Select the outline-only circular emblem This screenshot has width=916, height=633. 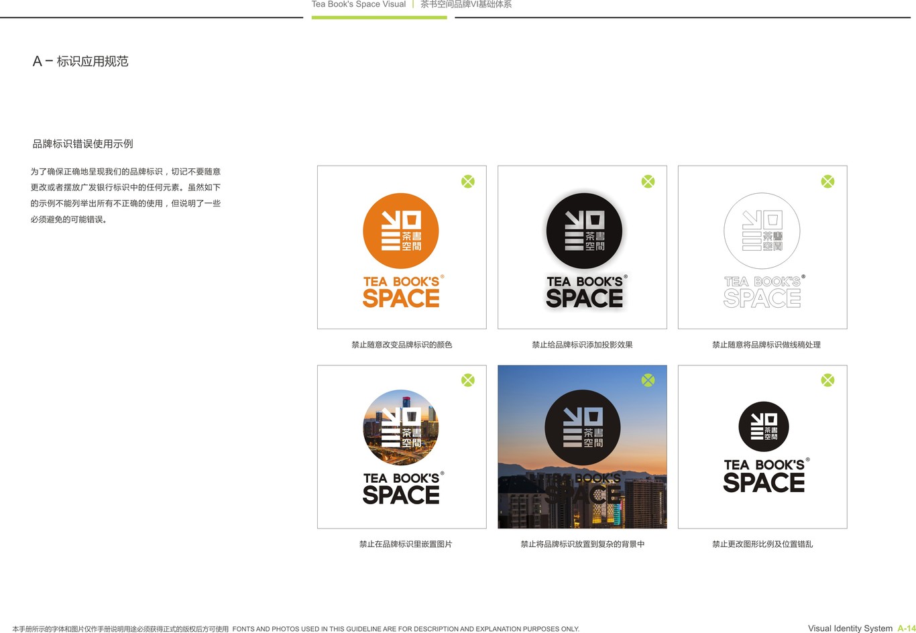[762, 231]
